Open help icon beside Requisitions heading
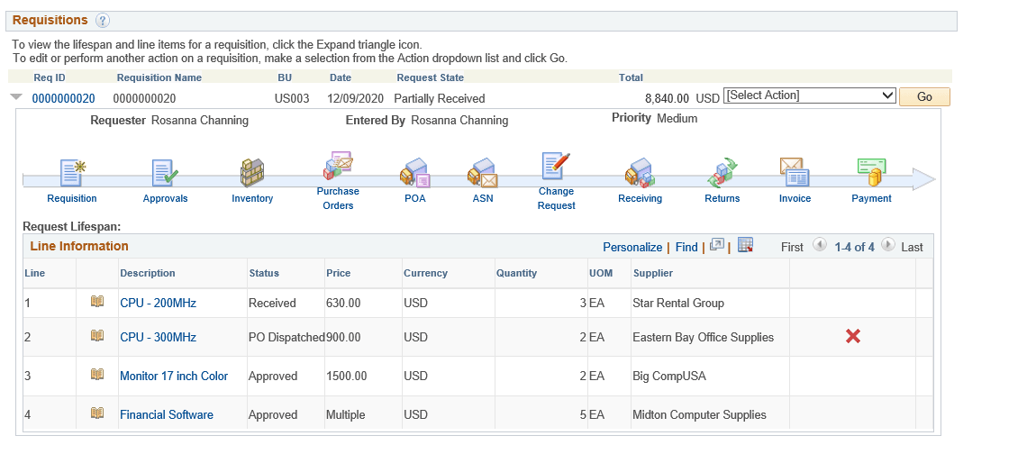The image size is (1027, 454). [x=103, y=21]
